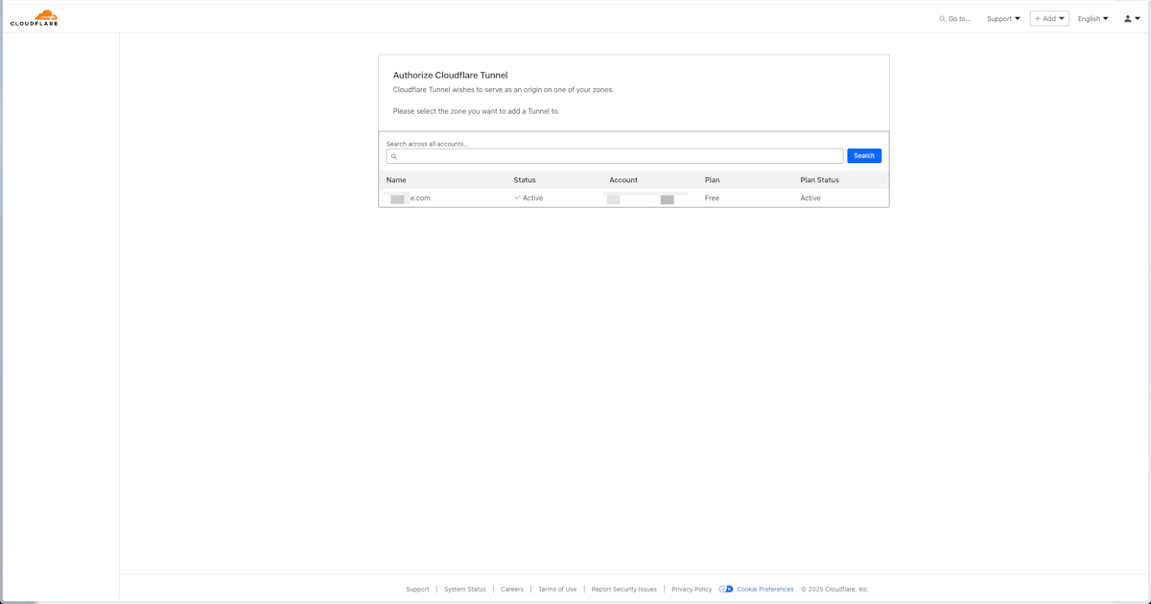This screenshot has height=604, width=1151.
Task: Focus the zone search input field
Action: (x=615, y=156)
